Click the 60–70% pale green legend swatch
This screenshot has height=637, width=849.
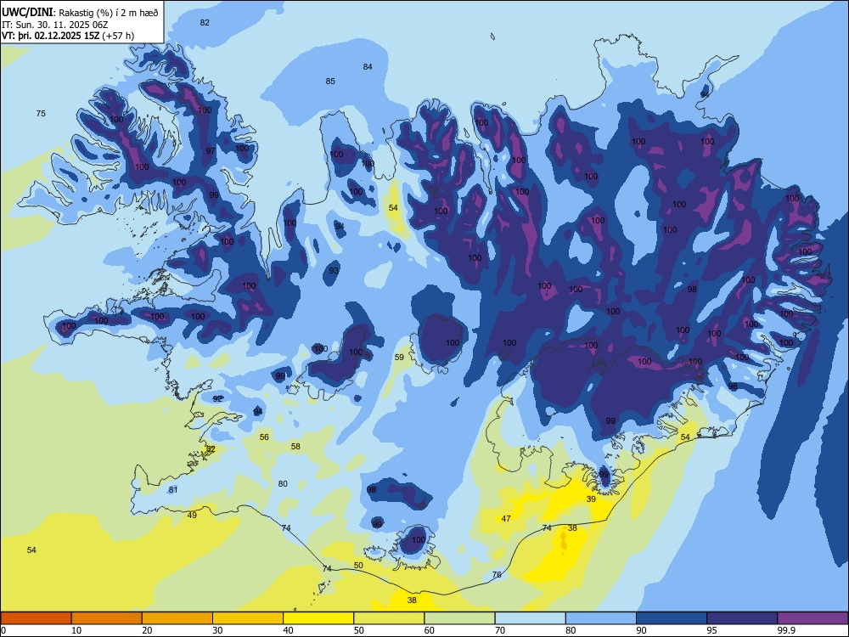(x=459, y=618)
